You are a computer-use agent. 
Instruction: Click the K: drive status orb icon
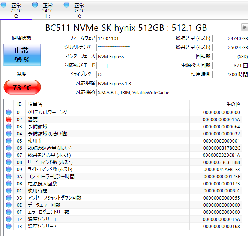click(67, 5)
